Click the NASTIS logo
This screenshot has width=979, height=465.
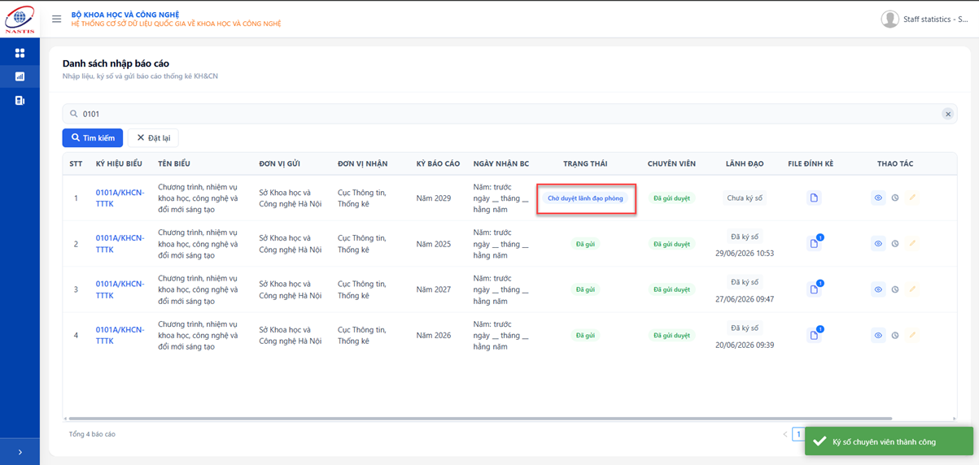click(20, 19)
